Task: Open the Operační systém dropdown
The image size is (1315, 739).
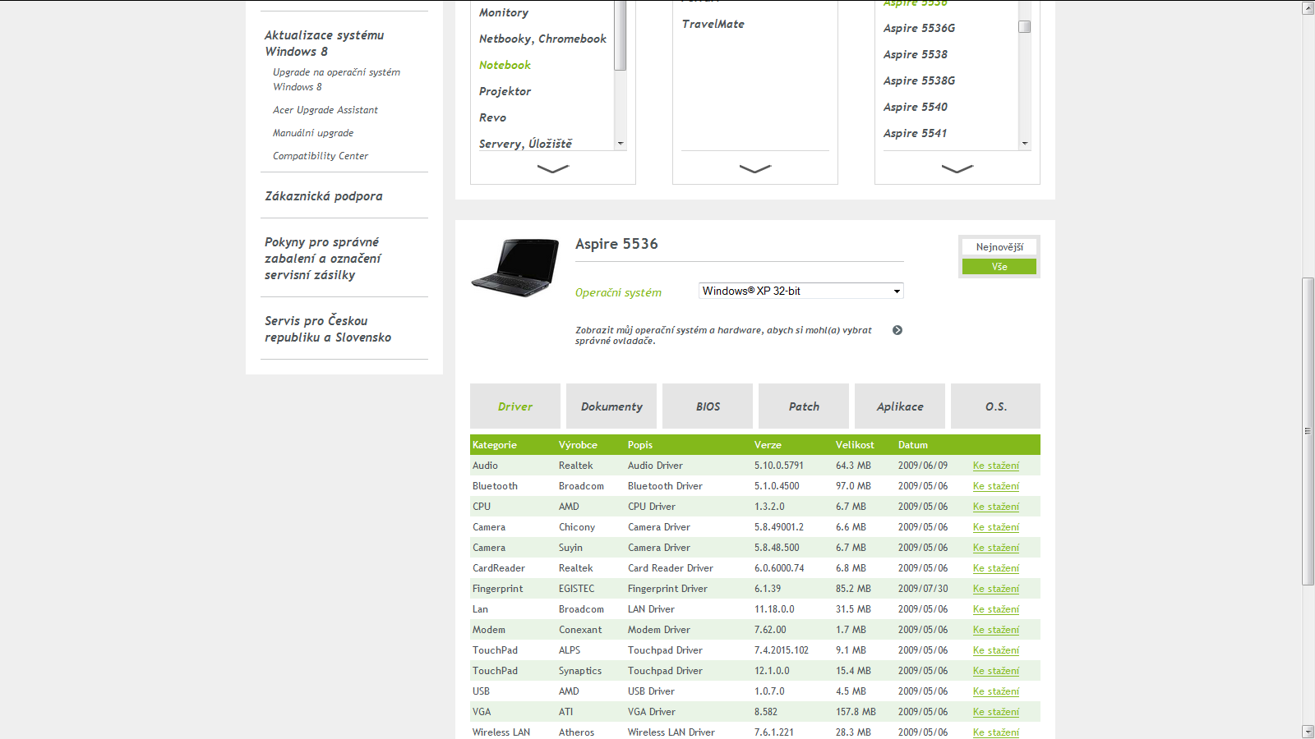Action: click(x=801, y=291)
